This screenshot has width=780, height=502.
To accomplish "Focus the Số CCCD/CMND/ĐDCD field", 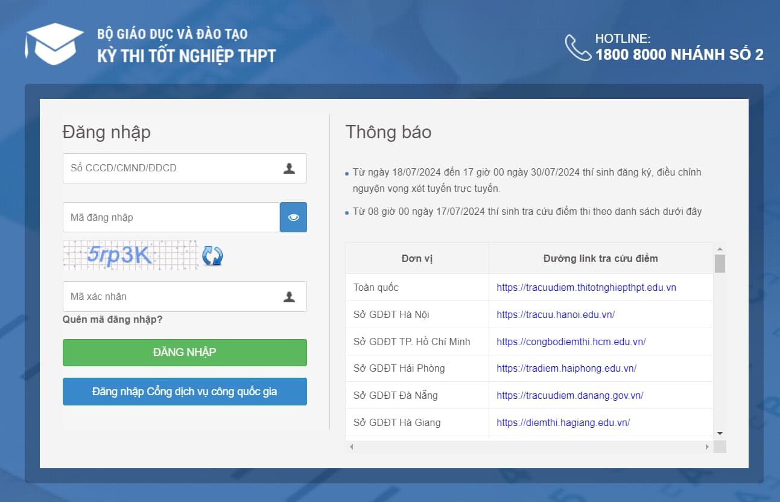I will coord(185,168).
